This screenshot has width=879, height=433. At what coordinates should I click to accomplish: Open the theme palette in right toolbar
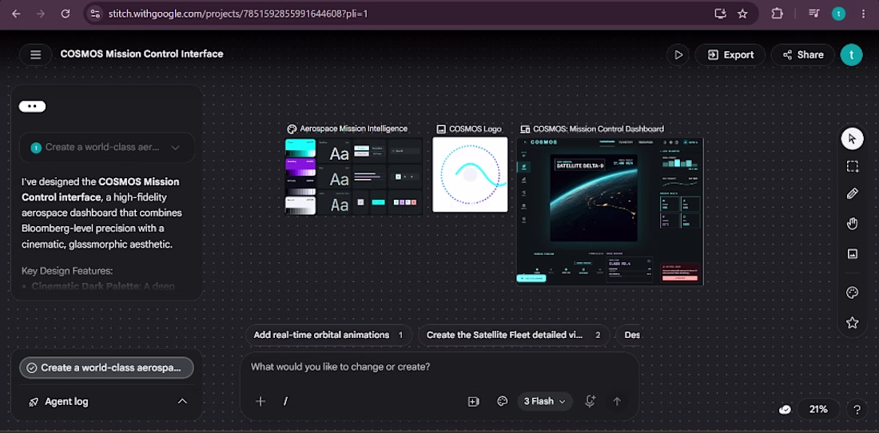tap(852, 293)
